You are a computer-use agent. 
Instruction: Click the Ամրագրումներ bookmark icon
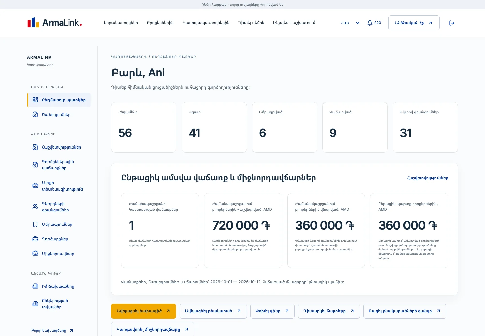(x=35, y=224)
